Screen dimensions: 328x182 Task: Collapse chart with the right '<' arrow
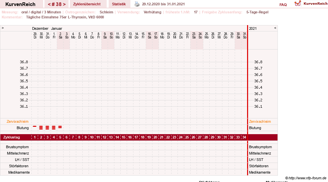(275, 28)
